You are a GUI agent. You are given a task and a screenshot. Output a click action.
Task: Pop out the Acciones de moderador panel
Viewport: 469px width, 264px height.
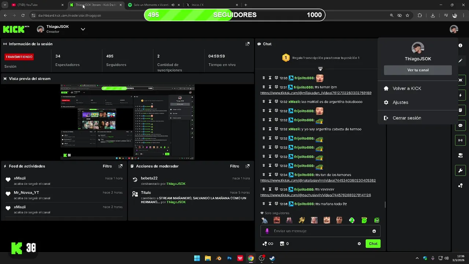click(x=247, y=166)
